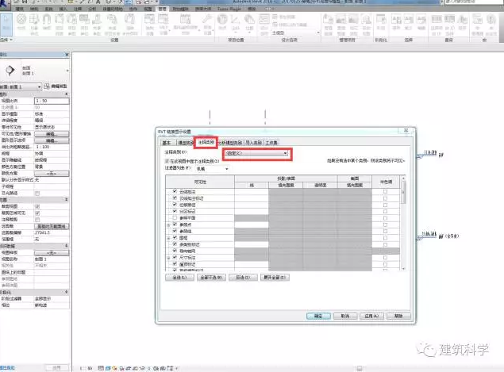Toggle show annotation categories in this view
This screenshot has width=504, height=372.
tap(167, 161)
